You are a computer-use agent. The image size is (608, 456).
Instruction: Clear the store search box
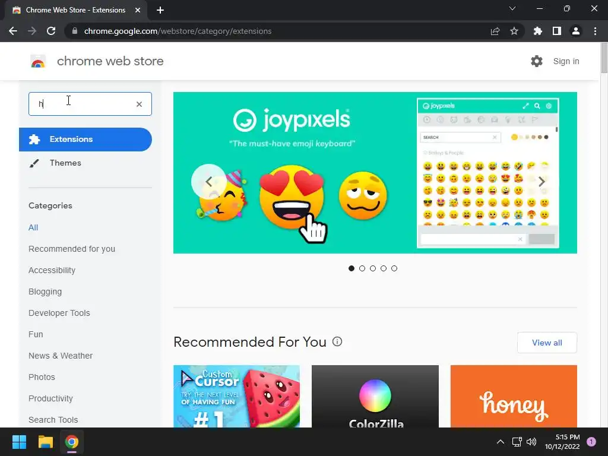coord(139,104)
